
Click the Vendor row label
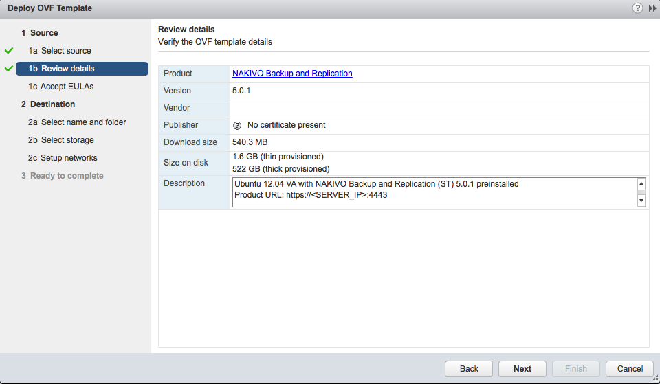tap(177, 108)
